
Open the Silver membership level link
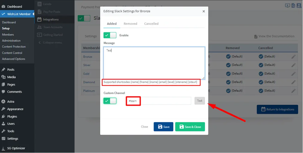point(87,65)
